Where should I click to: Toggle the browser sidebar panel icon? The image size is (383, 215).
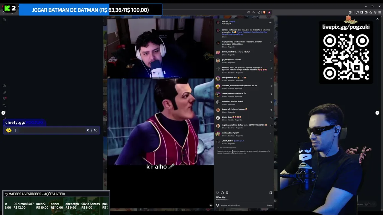[362, 12]
